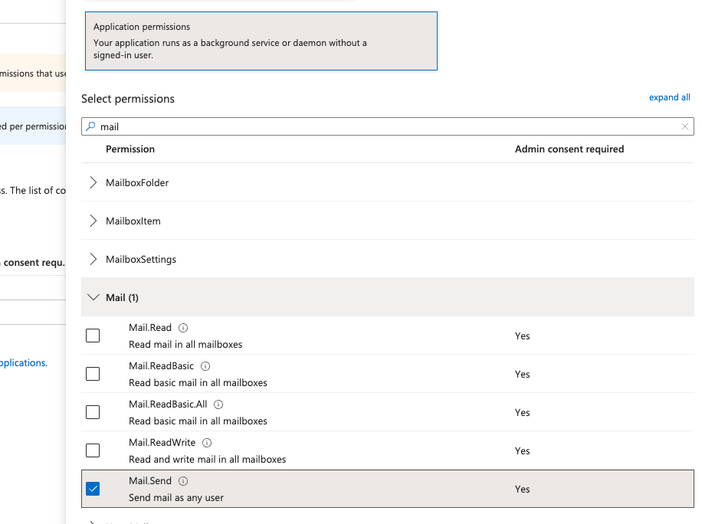Open the applications link in left panel
The width and height of the screenshot is (702, 524).
tap(23, 362)
